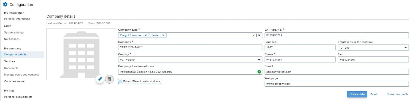Open Personal information in sidebar

(x=17, y=19)
